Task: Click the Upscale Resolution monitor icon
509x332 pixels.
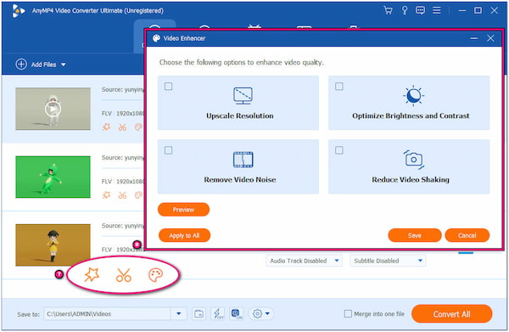Action: tap(243, 95)
